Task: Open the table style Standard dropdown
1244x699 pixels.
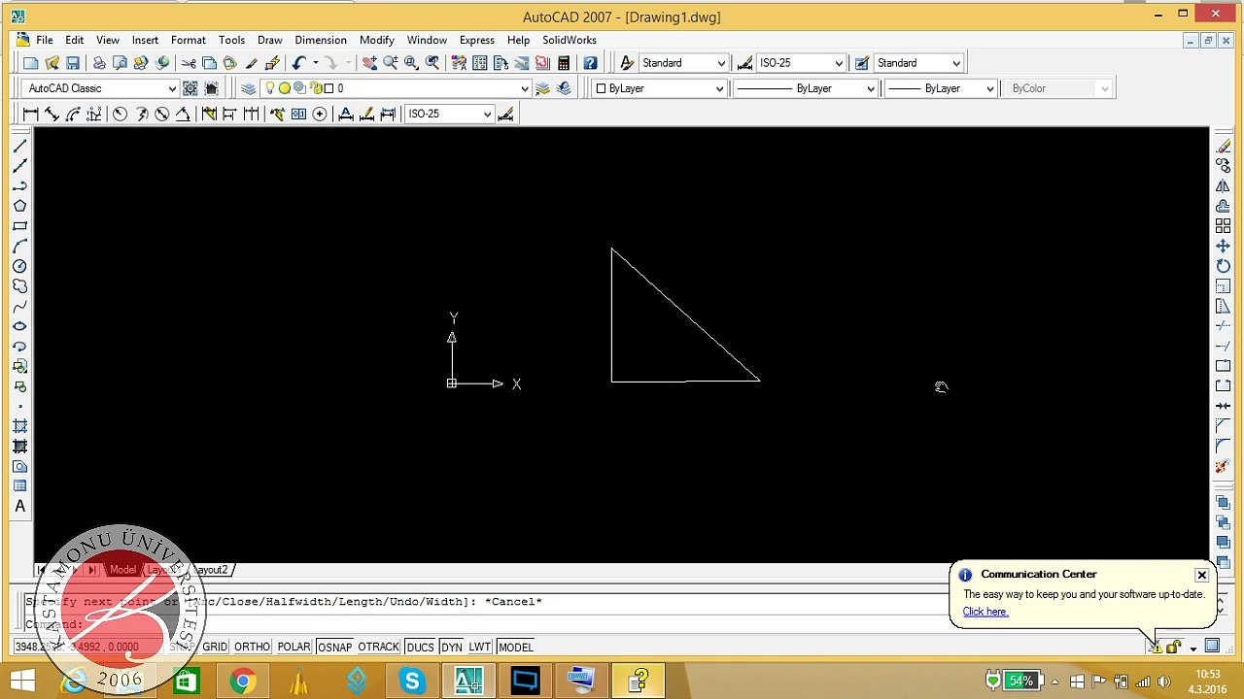Action: (918, 63)
